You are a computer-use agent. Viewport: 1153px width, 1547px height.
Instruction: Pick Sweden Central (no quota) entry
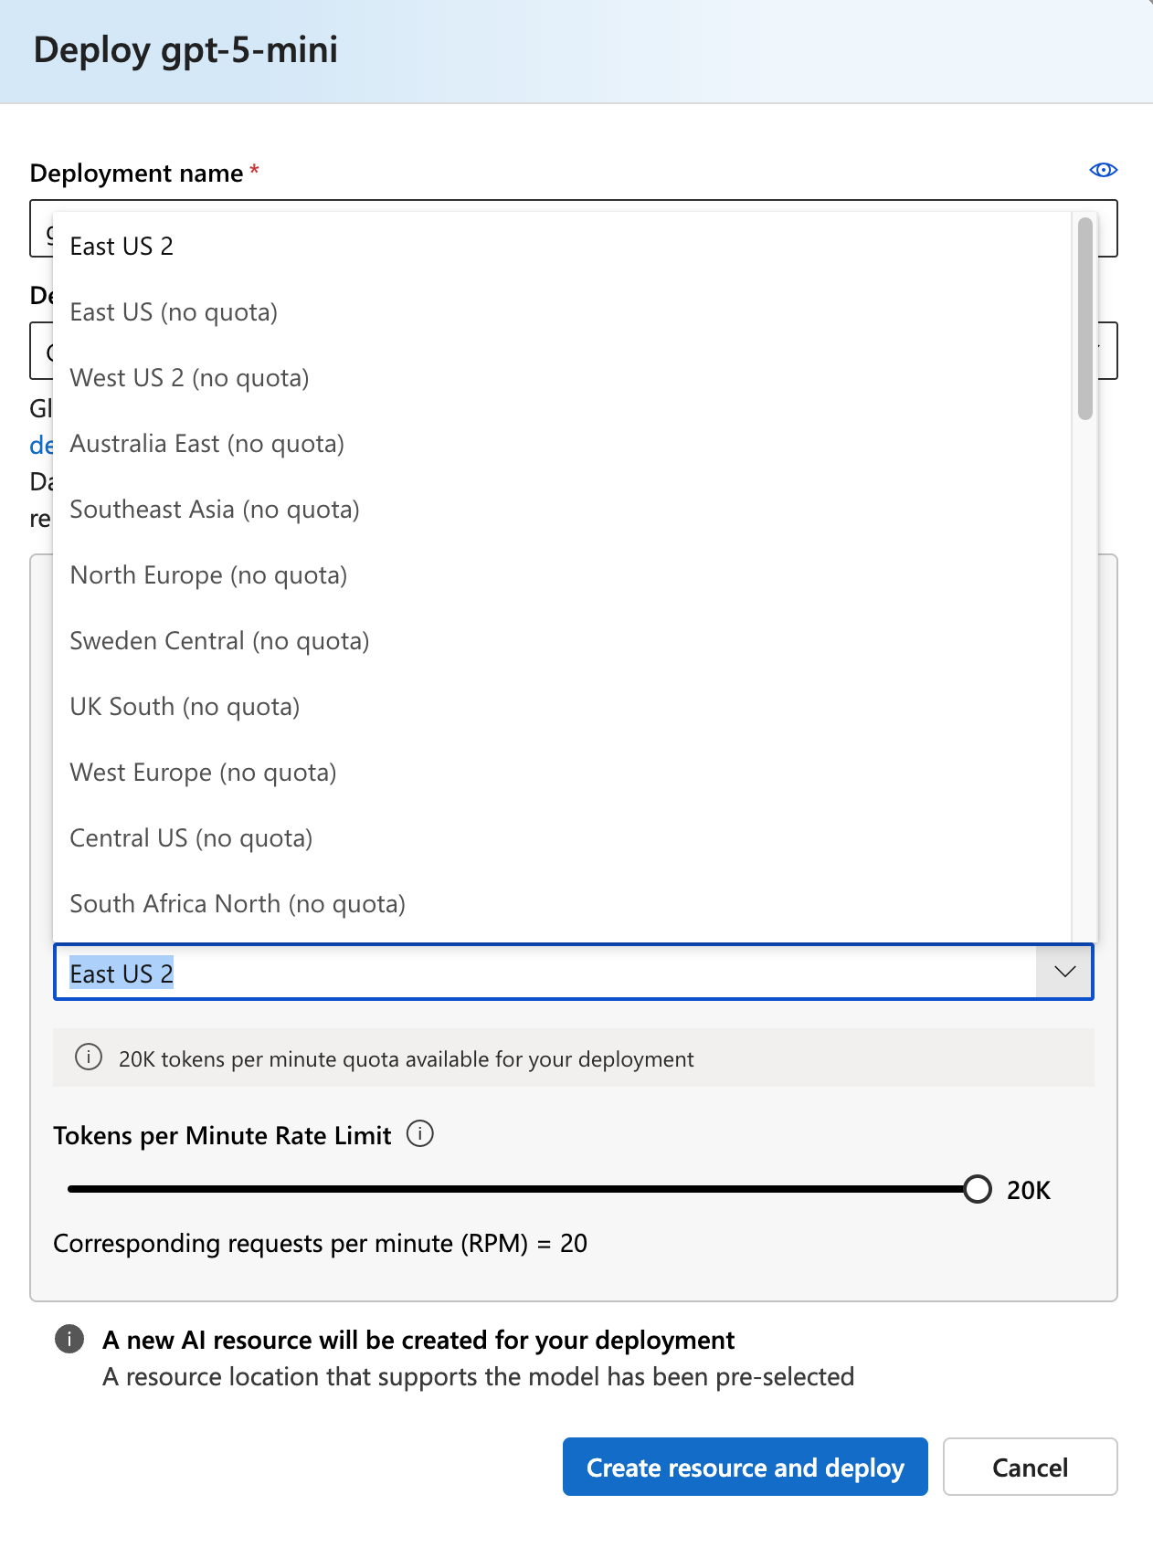tap(562, 641)
